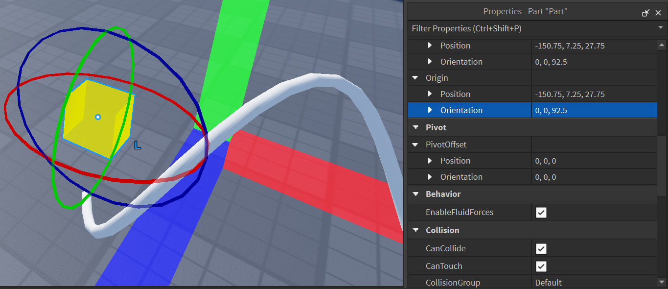Toggle the CanTouch checkbox
Screen dimensions: 668x289
tap(541, 266)
